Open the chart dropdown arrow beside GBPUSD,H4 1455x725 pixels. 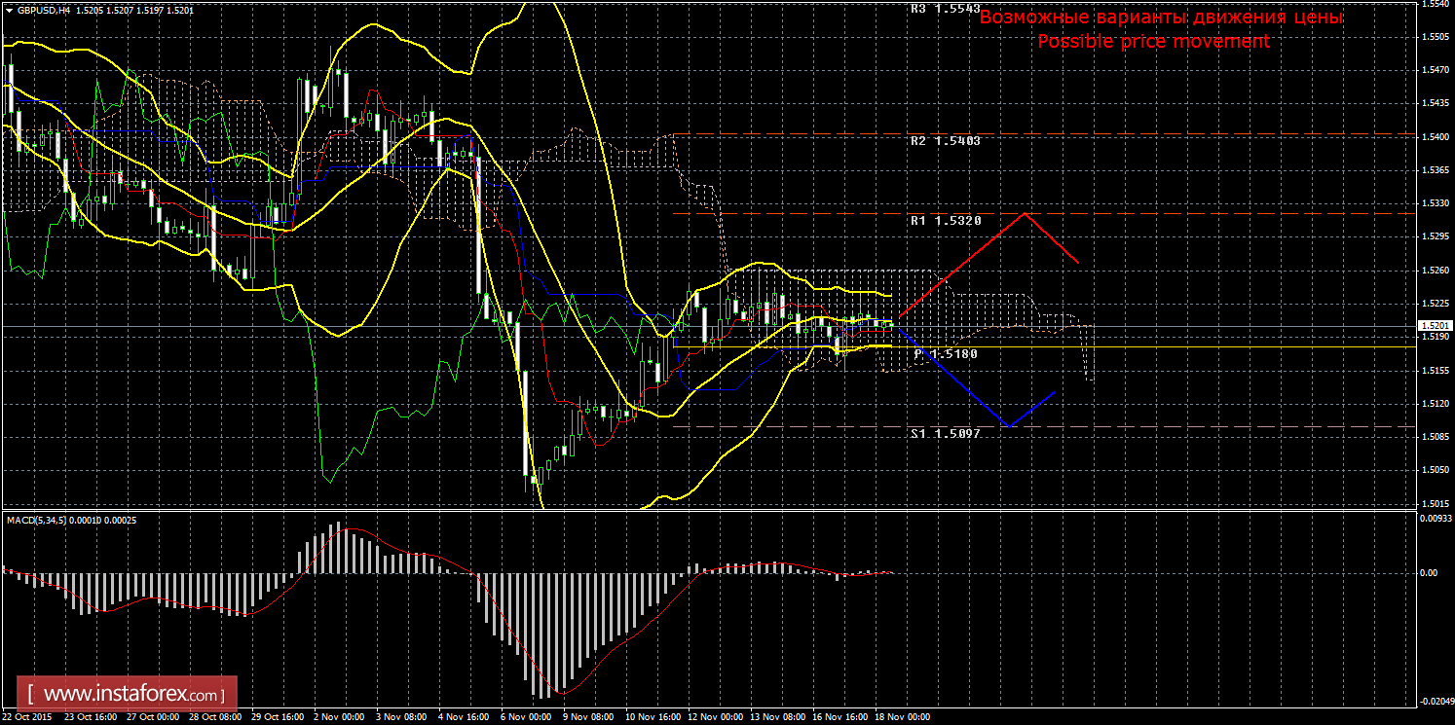[x=9, y=9]
